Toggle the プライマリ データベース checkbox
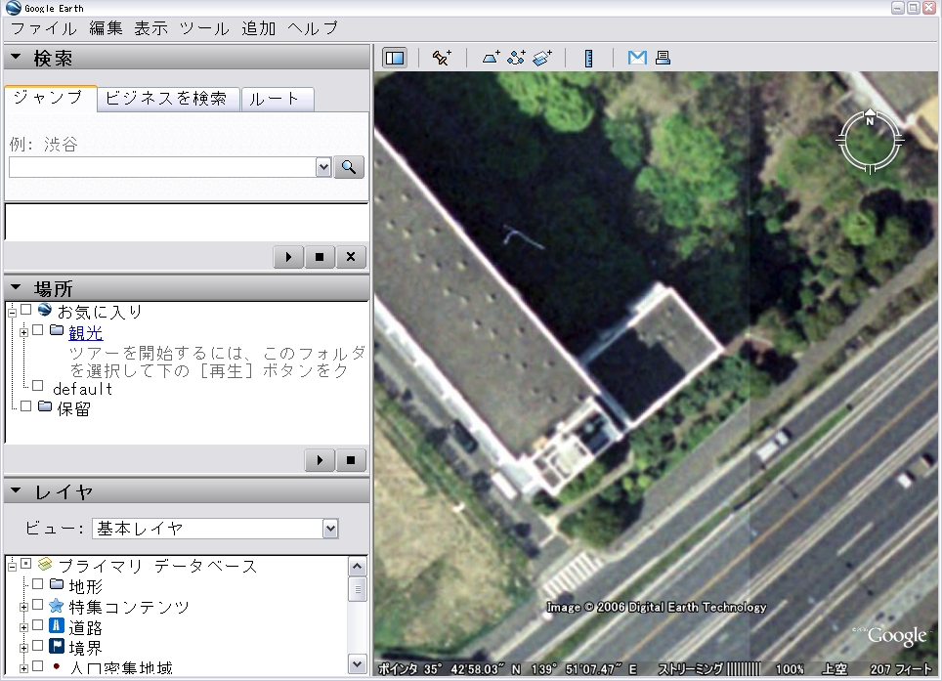The width and height of the screenshot is (942, 681). pyautogui.click(x=25, y=564)
